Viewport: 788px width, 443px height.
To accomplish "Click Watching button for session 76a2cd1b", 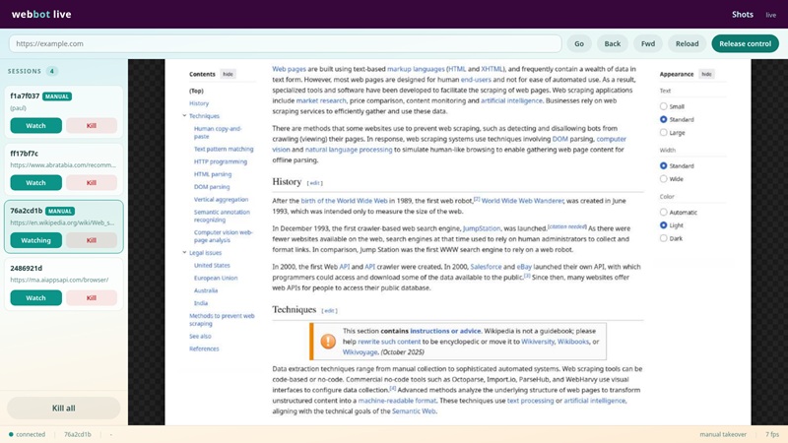I will point(35,240).
